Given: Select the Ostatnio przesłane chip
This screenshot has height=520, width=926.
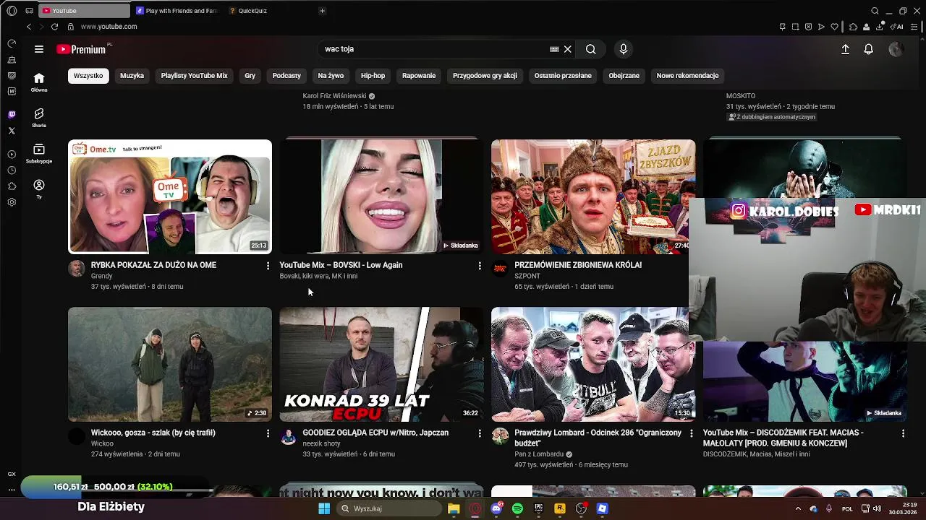Looking at the screenshot, I should coord(563,76).
